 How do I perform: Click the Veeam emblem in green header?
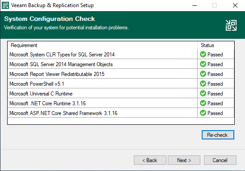pos(231,25)
